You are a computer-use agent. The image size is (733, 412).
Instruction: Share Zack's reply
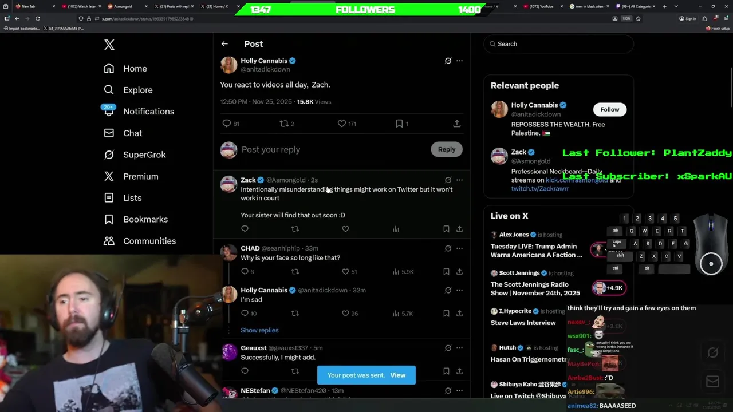(459, 229)
